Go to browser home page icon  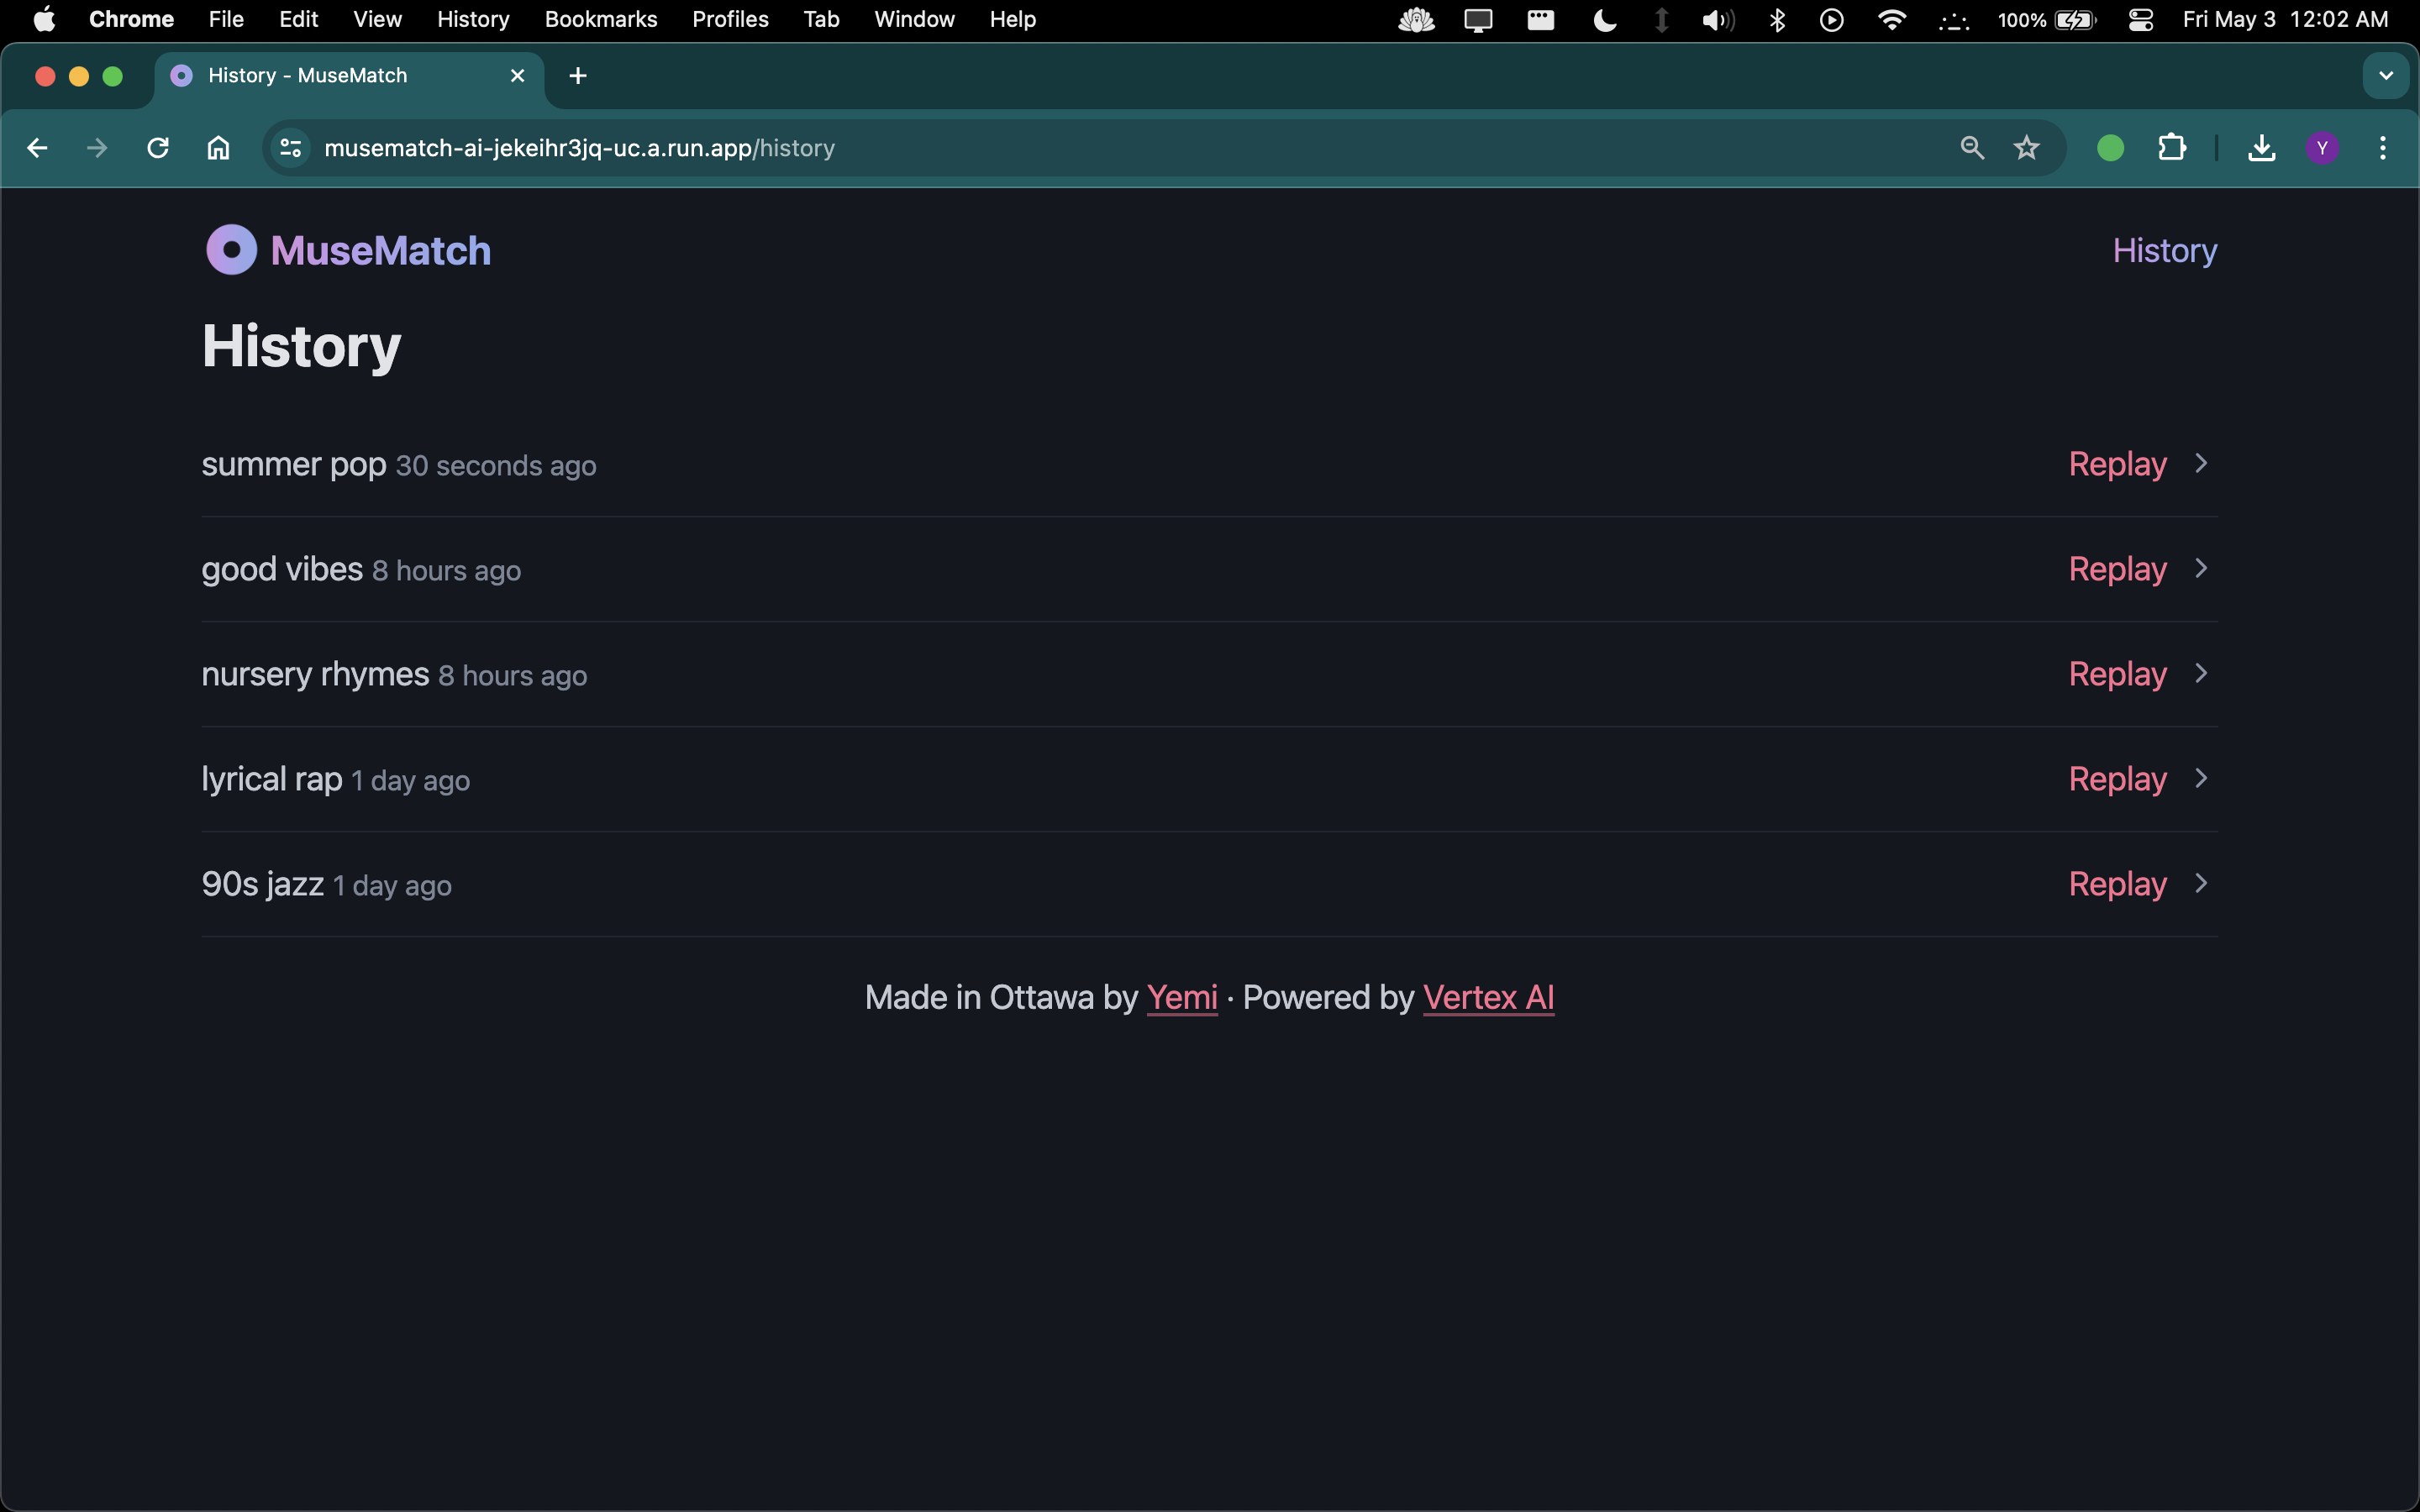click(x=218, y=148)
